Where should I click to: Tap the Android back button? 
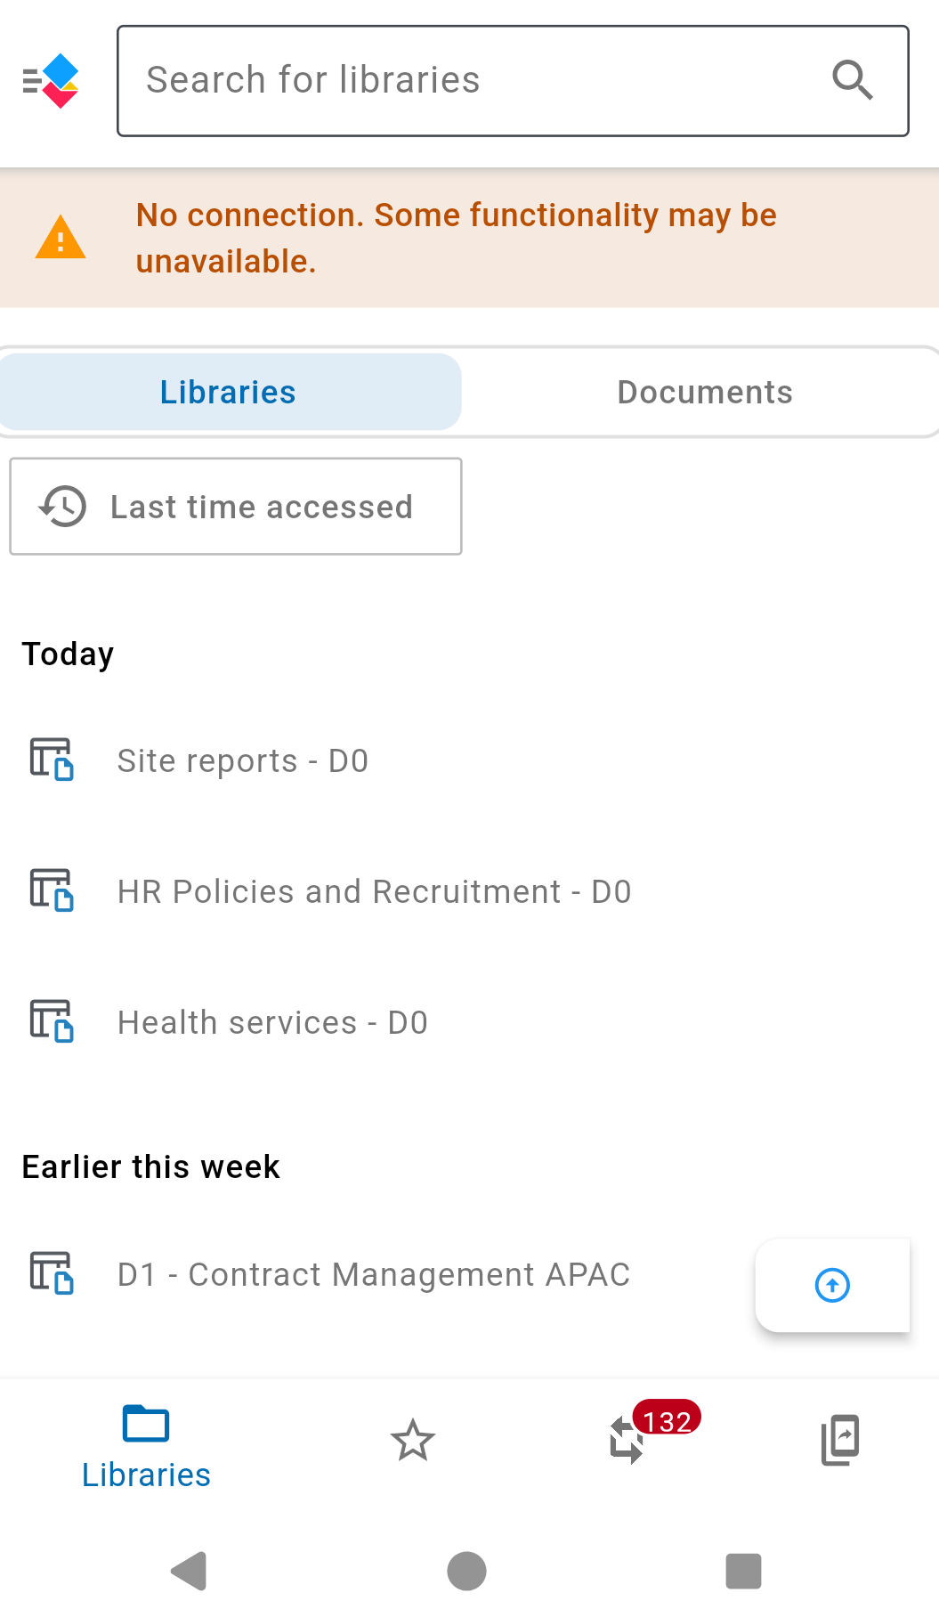coord(189,1571)
